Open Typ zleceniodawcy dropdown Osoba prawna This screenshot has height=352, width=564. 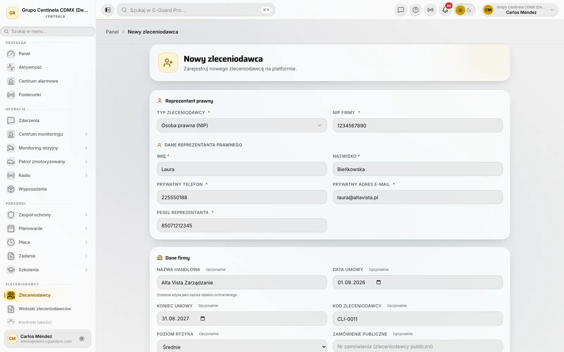pos(242,125)
